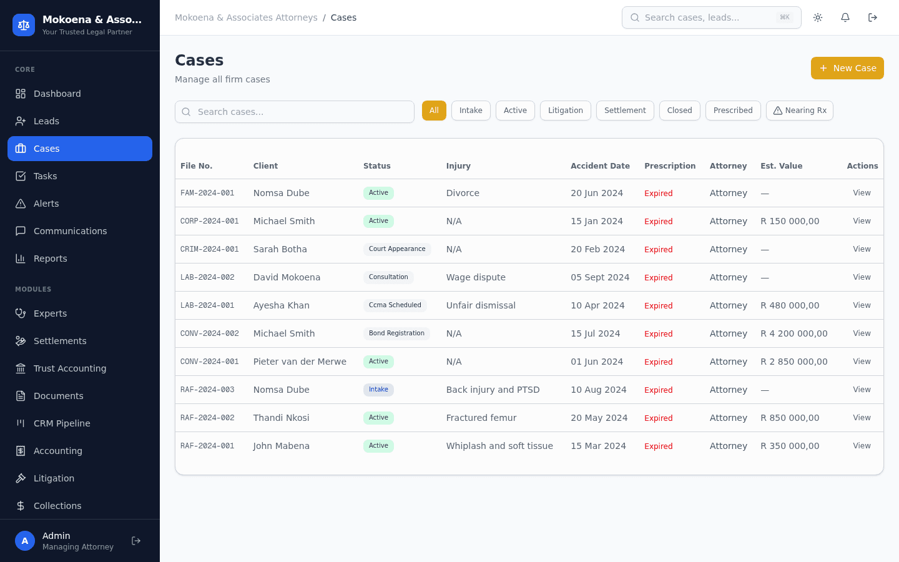View case CRIM-2024-001
899x562 pixels.
[862, 249]
